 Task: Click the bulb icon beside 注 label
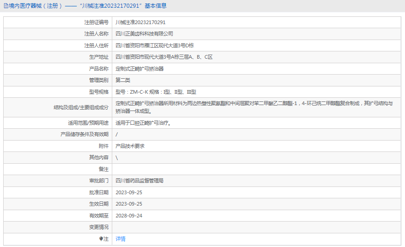(x=101, y=239)
